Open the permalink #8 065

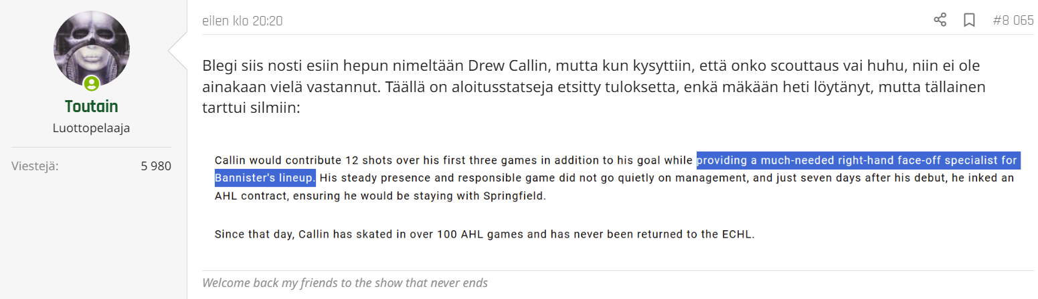1013,21
